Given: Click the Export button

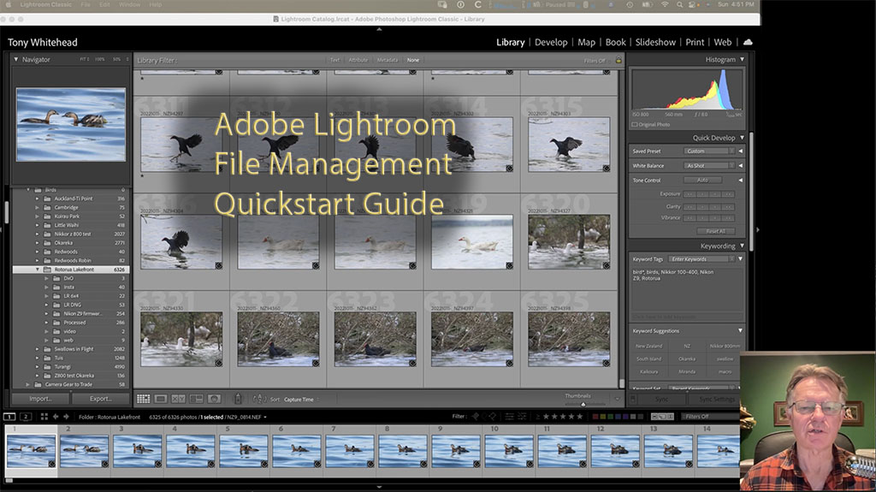Looking at the screenshot, I should coord(101,399).
